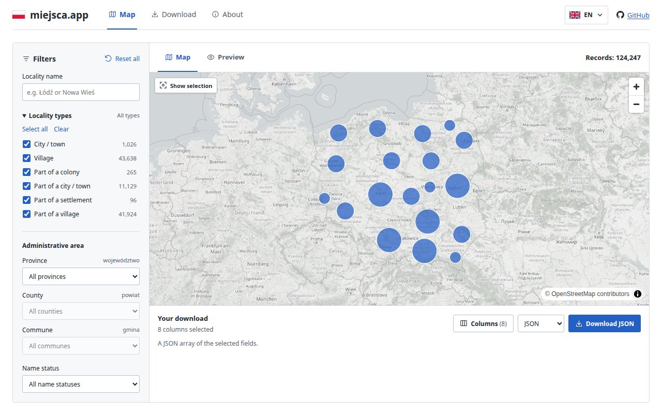The width and height of the screenshot is (662, 414).
Task: Toggle the Part of a colony checkbox
Action: (x=26, y=172)
